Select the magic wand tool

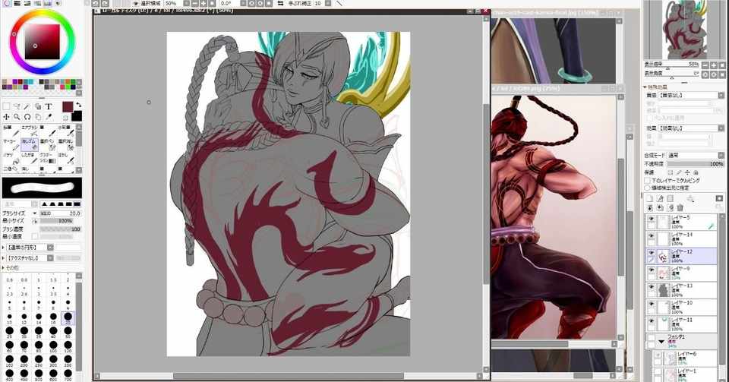point(27,106)
